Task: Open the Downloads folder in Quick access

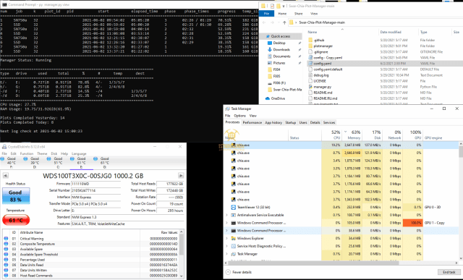Action: [x=281, y=50]
